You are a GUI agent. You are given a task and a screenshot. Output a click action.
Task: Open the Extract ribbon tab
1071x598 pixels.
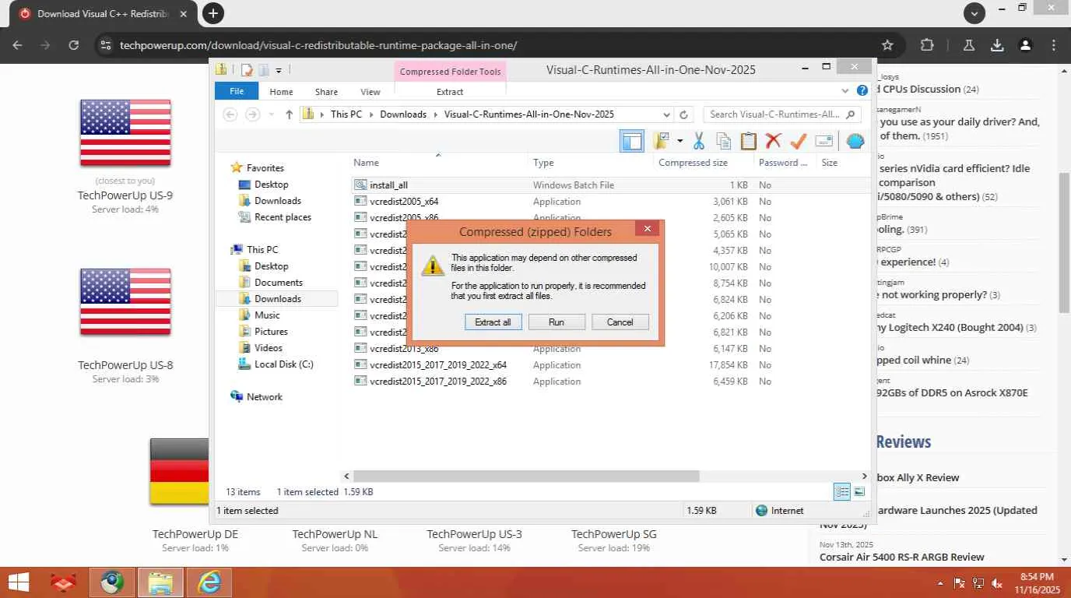pyautogui.click(x=450, y=92)
